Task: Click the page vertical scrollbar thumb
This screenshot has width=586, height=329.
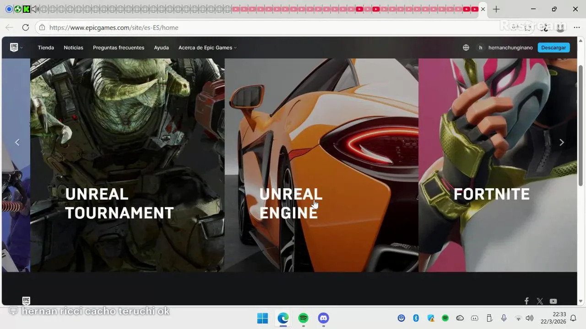Action: (x=581, y=126)
